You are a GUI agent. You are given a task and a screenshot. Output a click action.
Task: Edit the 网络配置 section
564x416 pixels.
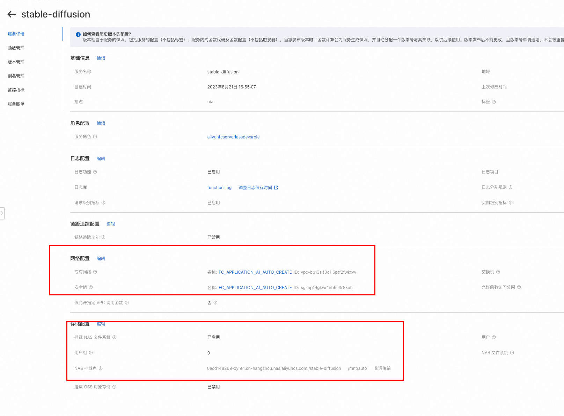[x=101, y=259]
